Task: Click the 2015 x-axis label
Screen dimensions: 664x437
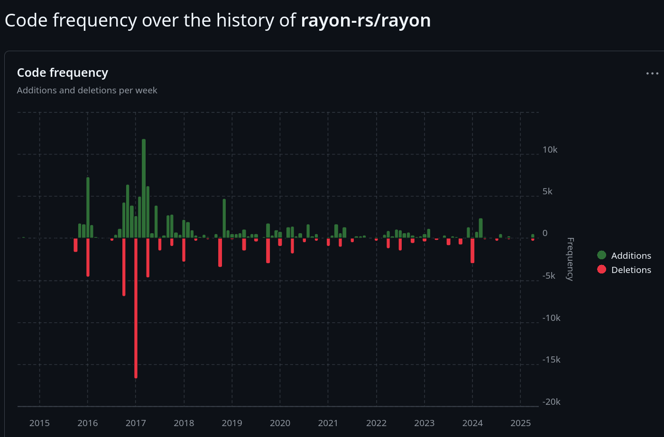Action: click(x=39, y=423)
